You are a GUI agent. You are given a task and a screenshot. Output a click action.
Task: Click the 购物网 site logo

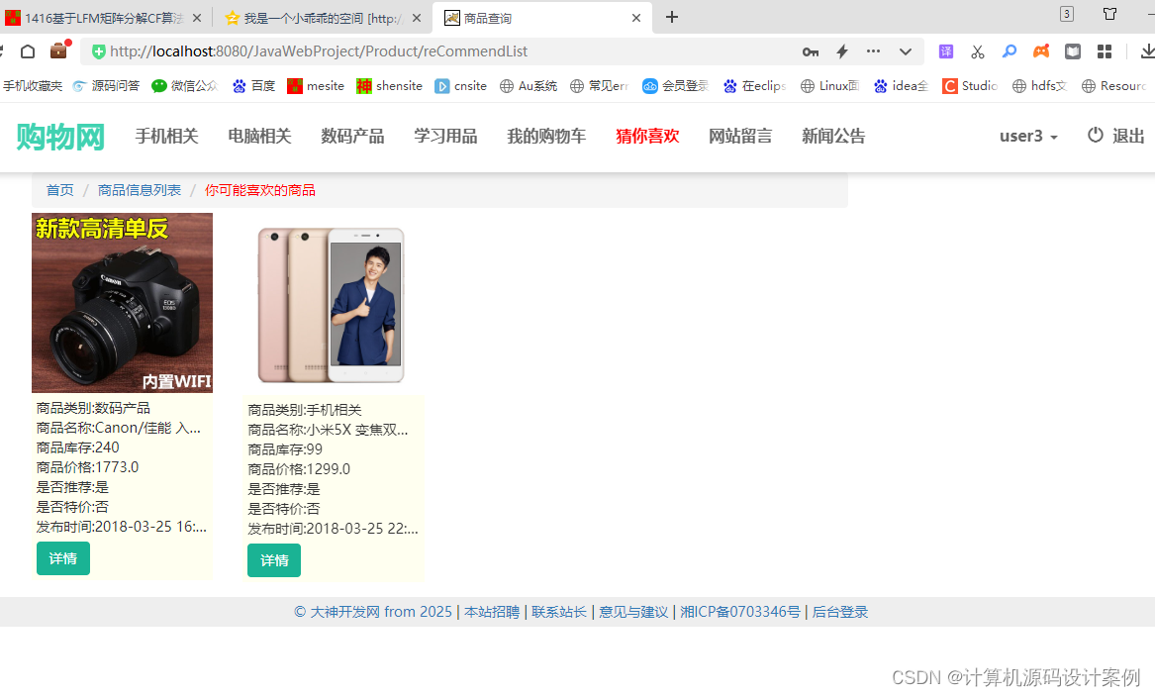pos(60,137)
